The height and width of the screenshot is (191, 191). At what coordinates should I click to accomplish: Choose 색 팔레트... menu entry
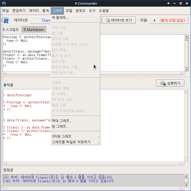pyautogui.click(x=75, y=18)
